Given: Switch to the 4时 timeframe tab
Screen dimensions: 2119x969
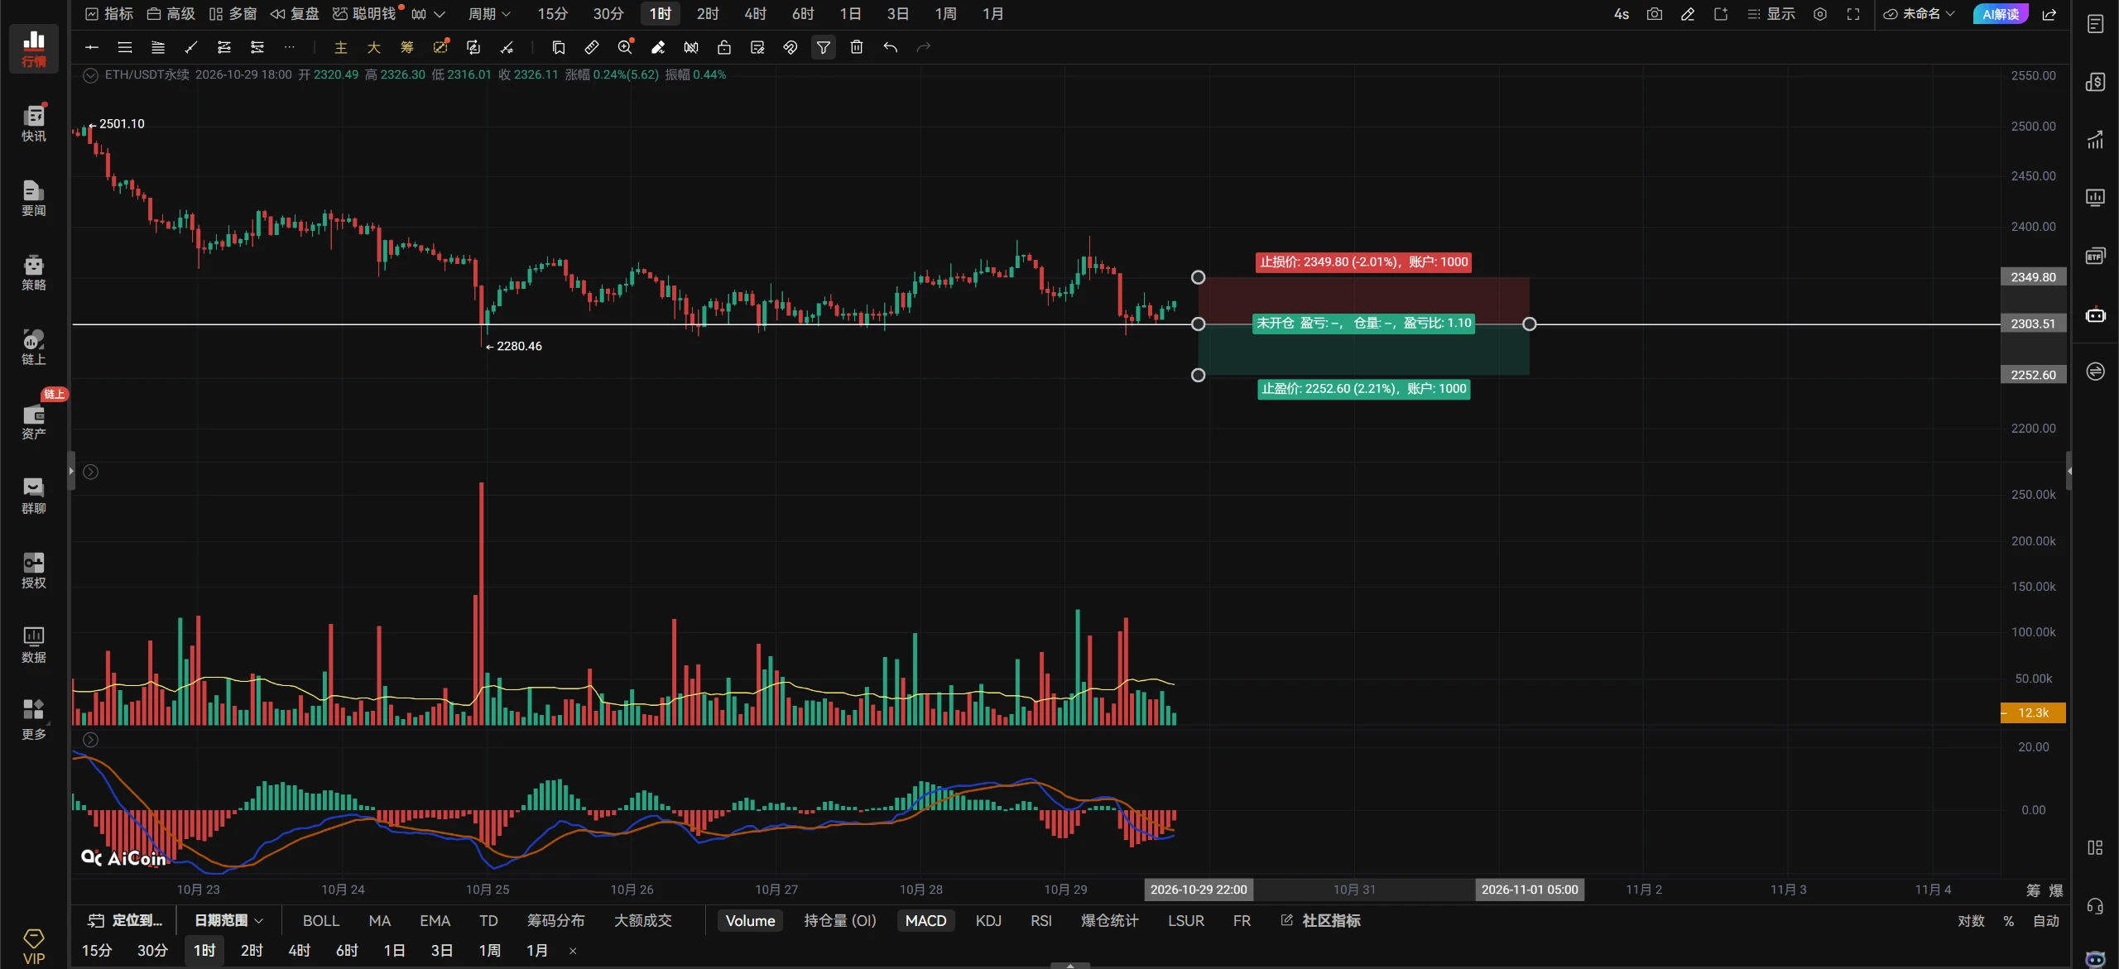Looking at the screenshot, I should [755, 14].
